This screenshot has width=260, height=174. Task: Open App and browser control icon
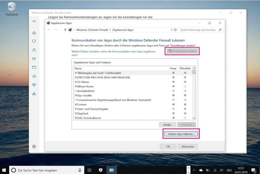(x=34, y=67)
